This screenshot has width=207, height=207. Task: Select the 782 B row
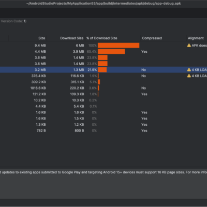tap(103, 130)
